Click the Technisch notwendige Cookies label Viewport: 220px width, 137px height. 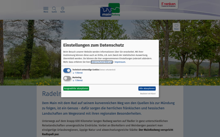tap(86, 70)
